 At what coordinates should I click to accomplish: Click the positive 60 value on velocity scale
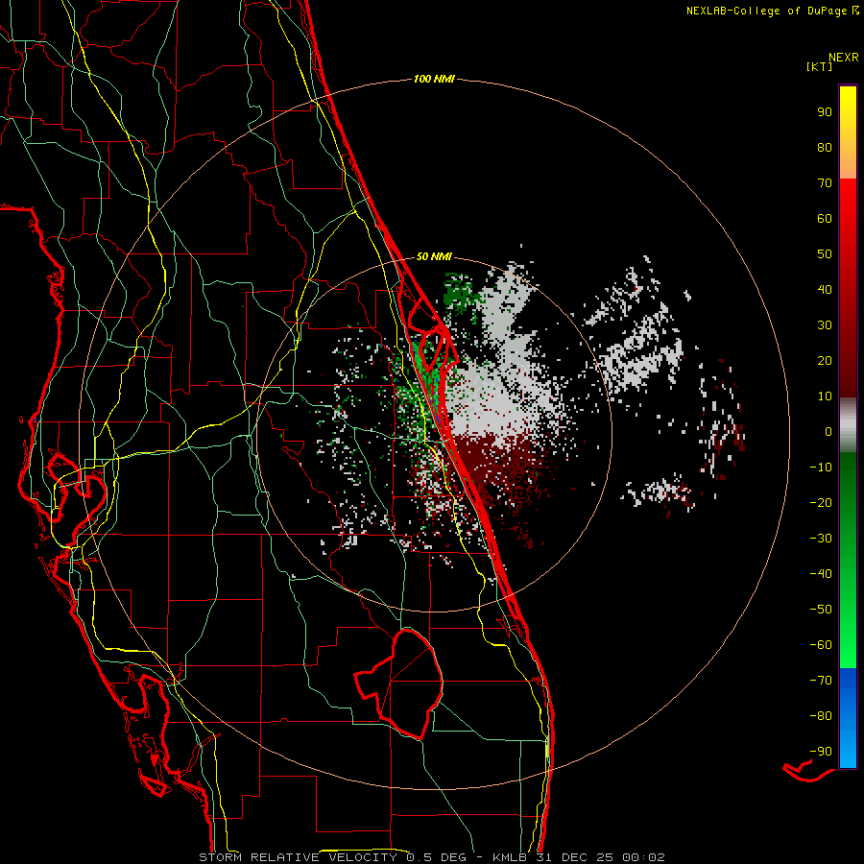tap(825, 218)
